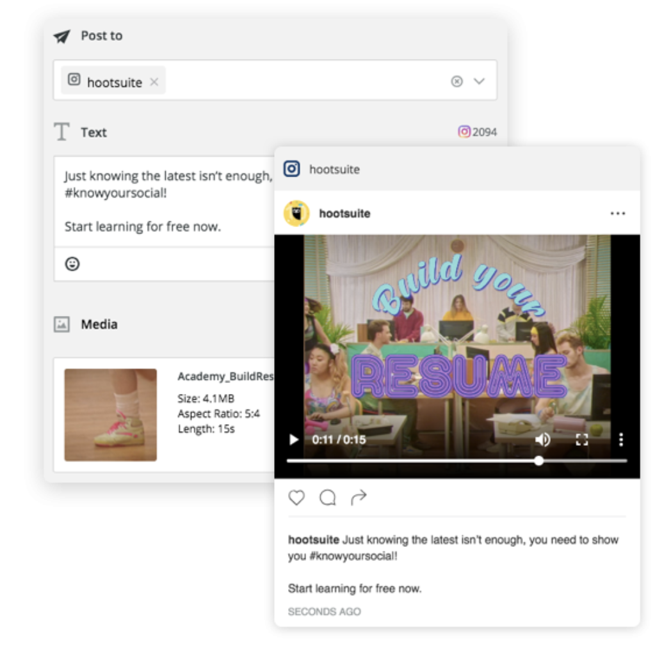Remove the hootsuite account chip
The width and height of the screenshot is (671, 646).
click(154, 82)
